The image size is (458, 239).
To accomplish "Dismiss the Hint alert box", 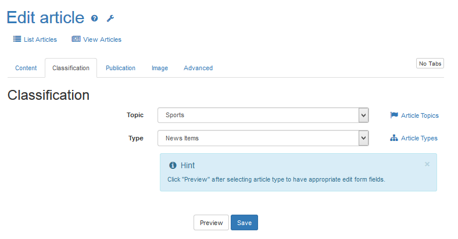I will 427,164.
